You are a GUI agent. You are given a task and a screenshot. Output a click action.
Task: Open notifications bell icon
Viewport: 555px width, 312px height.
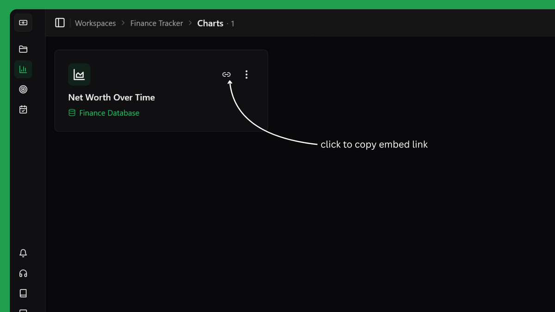(x=23, y=253)
